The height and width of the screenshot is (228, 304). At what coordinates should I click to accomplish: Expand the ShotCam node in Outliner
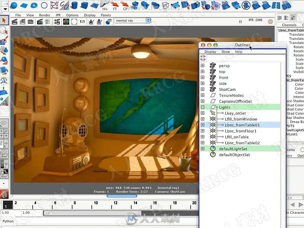(x=202, y=89)
